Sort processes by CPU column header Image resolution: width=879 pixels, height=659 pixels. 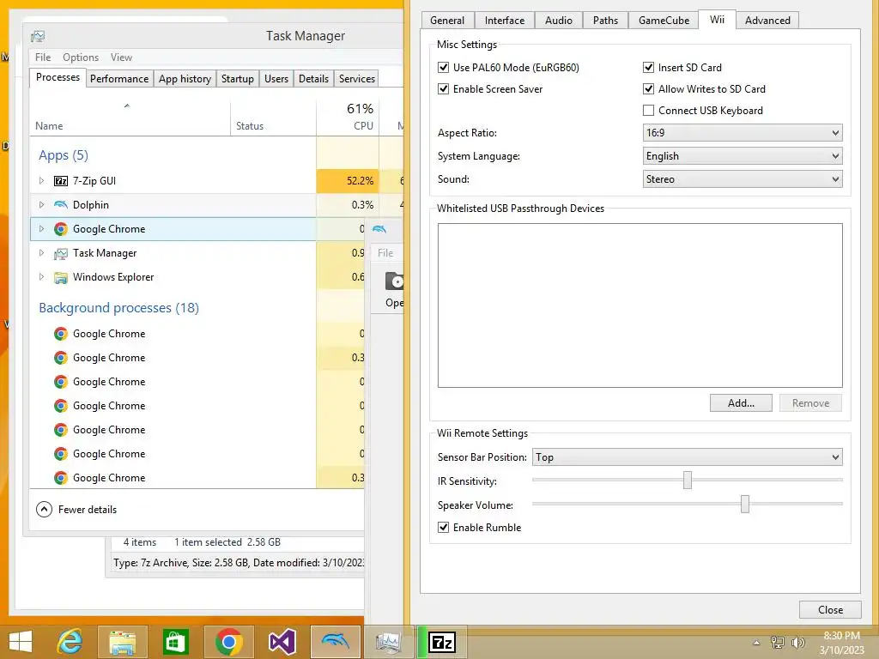pyautogui.click(x=348, y=118)
